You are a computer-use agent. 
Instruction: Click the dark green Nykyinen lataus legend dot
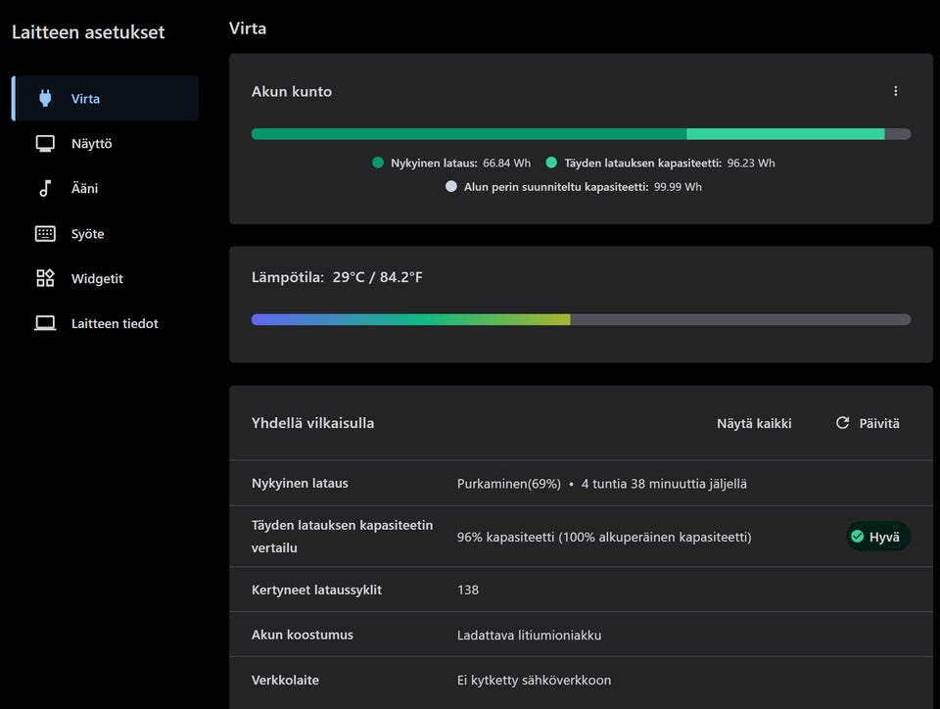coord(378,163)
